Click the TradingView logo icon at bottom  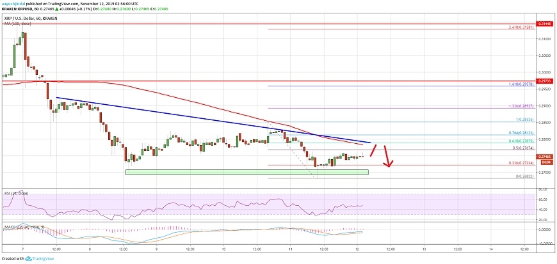pos(28,259)
